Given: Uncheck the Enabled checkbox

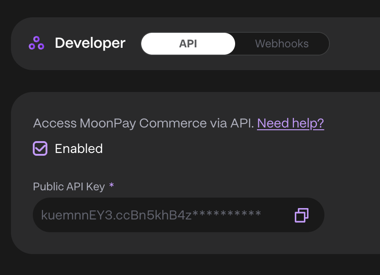Looking at the screenshot, I should pyautogui.click(x=40, y=148).
